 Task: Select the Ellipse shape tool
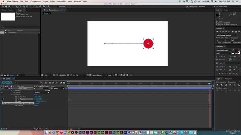pyautogui.click(x=23, y=6)
